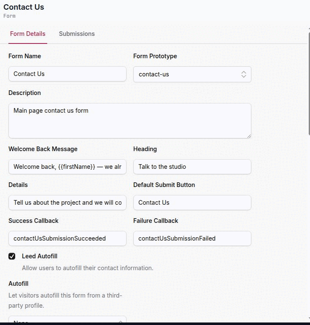Image resolution: width=310 pixels, height=325 pixels.
Task: Click the 'Form' subtitle under Contact Us
Action: pos(9,16)
